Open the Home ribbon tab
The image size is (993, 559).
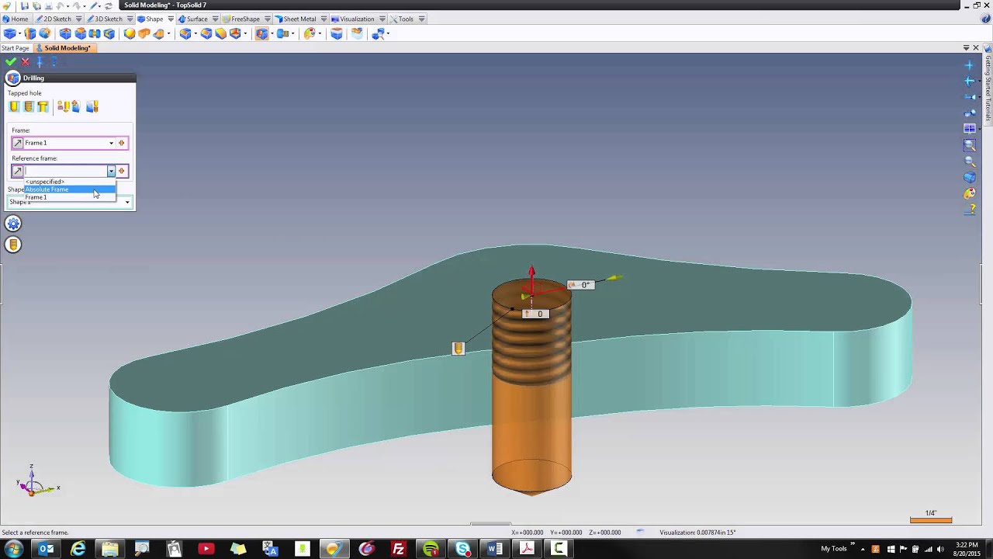(x=16, y=19)
